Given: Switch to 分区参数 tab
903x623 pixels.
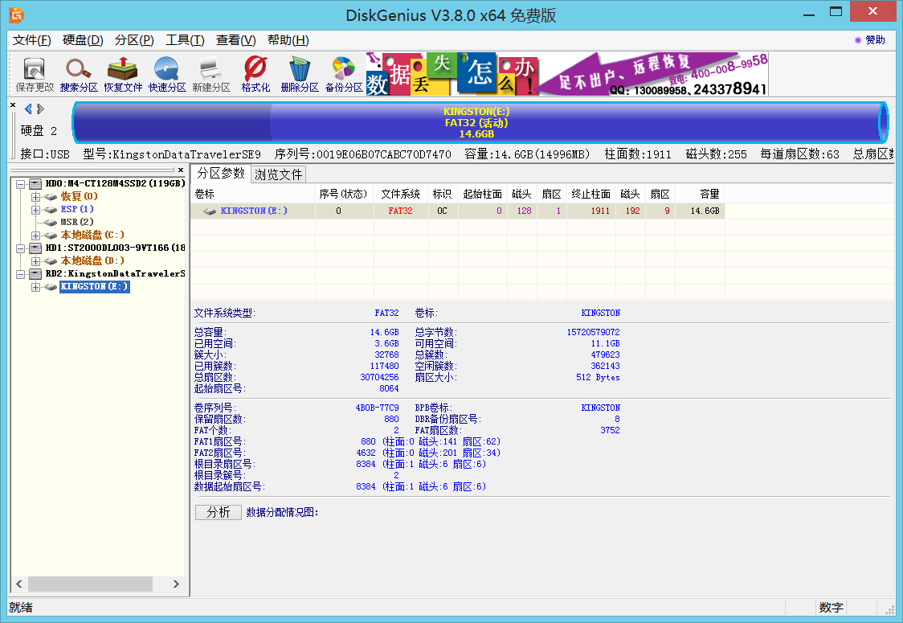Looking at the screenshot, I should [221, 174].
